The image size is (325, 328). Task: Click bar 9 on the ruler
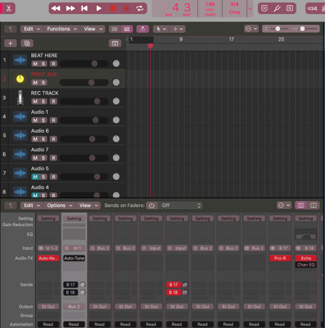181,40
